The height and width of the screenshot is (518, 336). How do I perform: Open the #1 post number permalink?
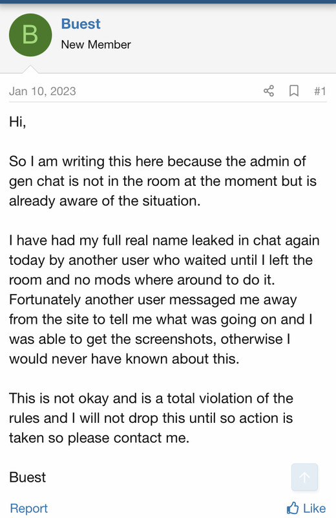pos(320,91)
